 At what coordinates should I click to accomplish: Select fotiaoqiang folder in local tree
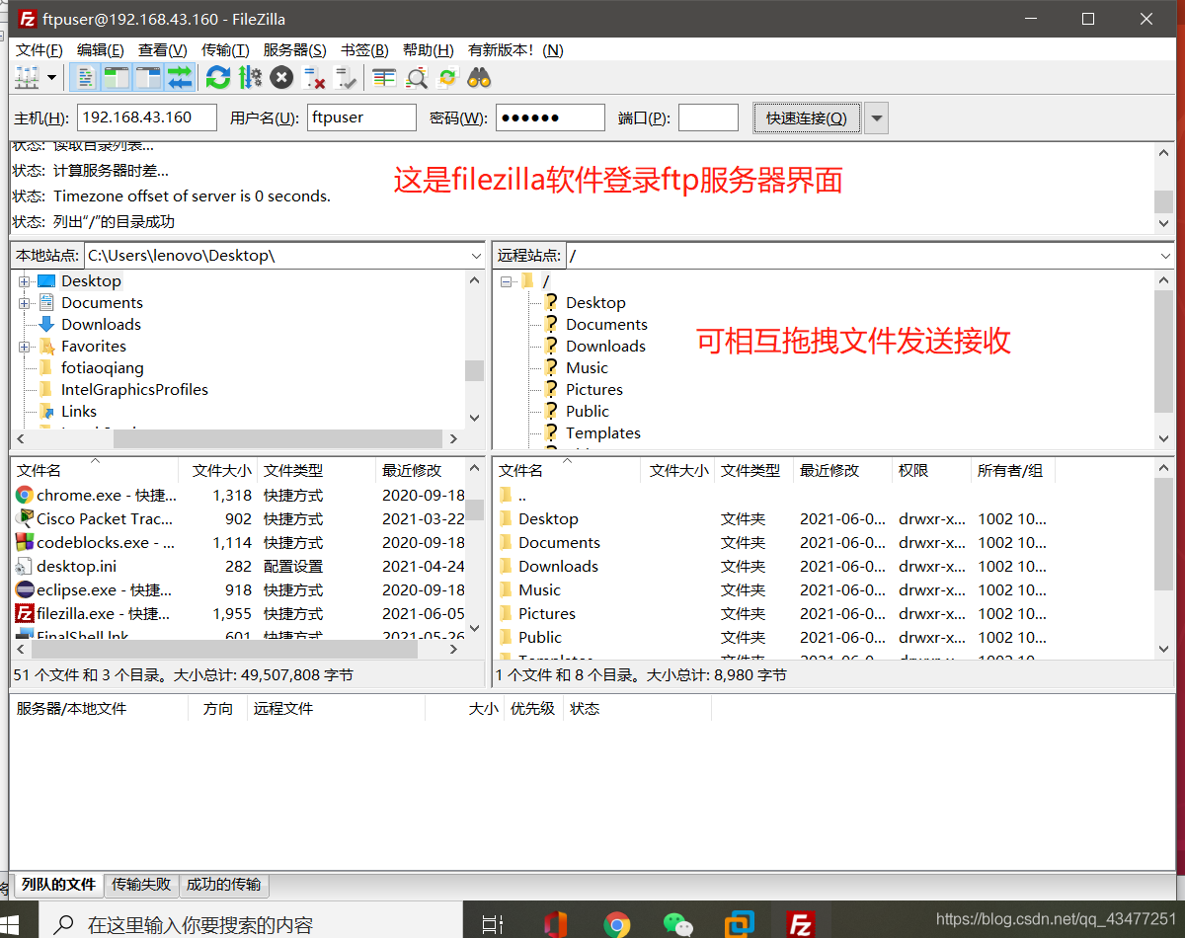click(102, 368)
